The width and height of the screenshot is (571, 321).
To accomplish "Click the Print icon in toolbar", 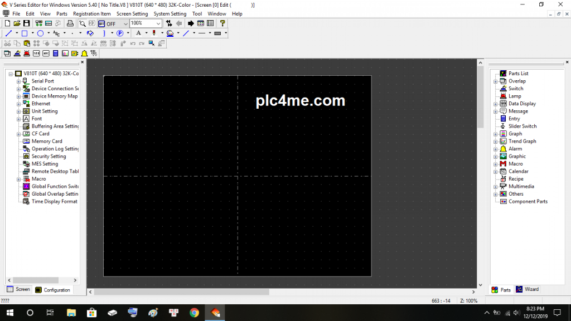I will click(70, 23).
